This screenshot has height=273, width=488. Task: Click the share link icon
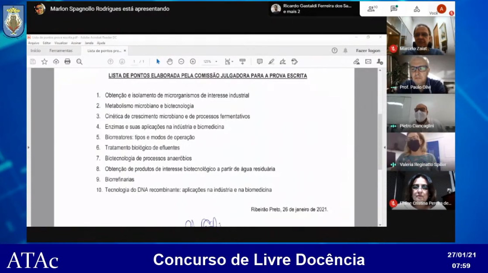click(357, 62)
